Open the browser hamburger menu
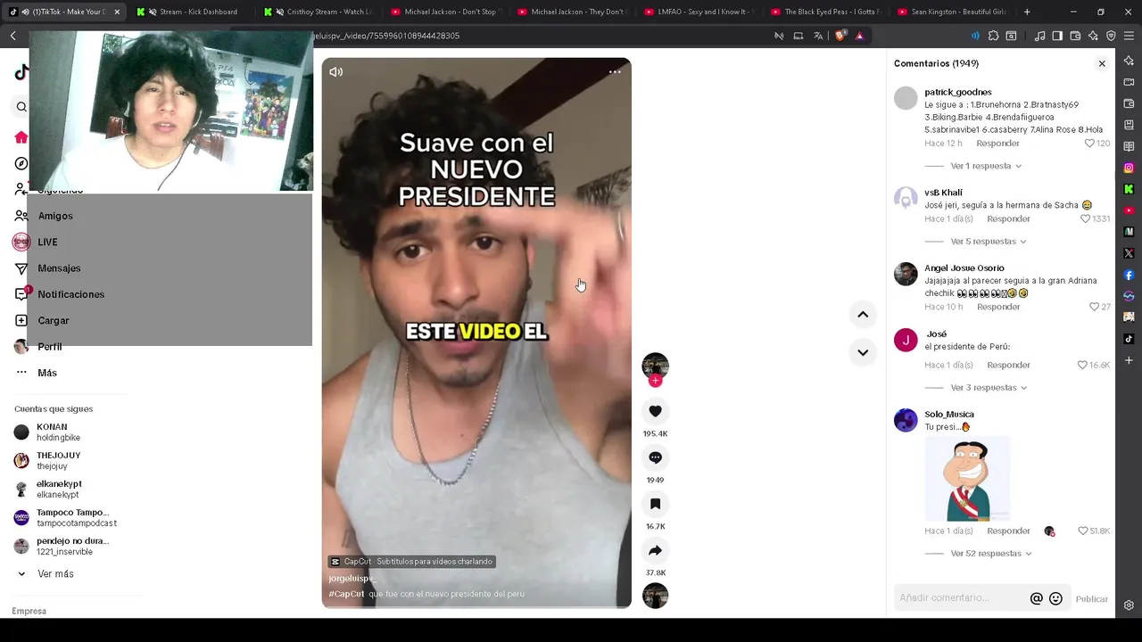 tap(1129, 36)
